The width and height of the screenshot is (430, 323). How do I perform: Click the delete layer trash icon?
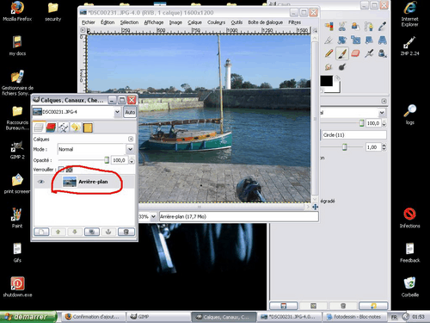coord(126,232)
